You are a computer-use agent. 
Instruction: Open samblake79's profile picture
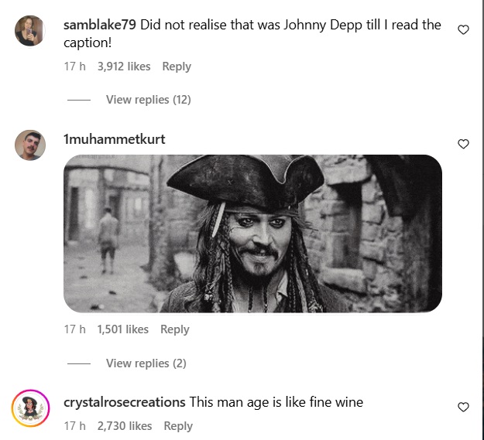coord(30,30)
